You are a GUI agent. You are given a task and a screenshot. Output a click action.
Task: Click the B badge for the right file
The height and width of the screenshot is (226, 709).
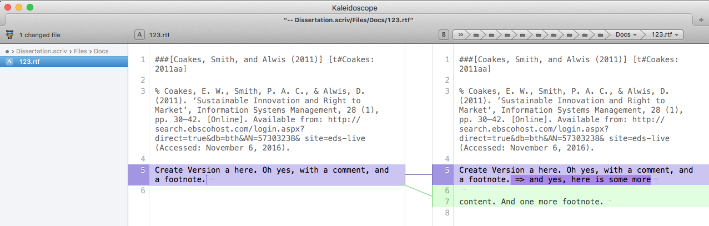444,34
